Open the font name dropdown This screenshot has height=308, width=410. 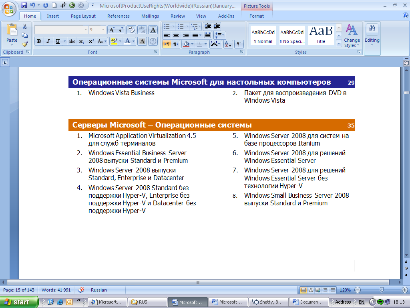click(86, 30)
